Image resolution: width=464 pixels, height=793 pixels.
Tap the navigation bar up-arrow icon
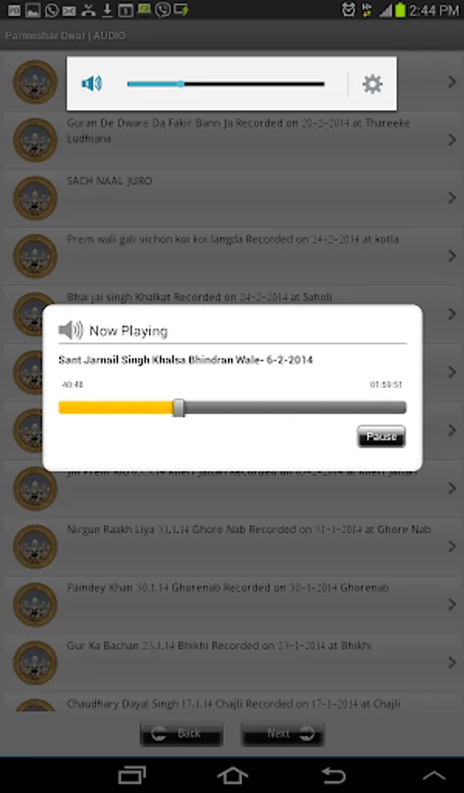434,775
